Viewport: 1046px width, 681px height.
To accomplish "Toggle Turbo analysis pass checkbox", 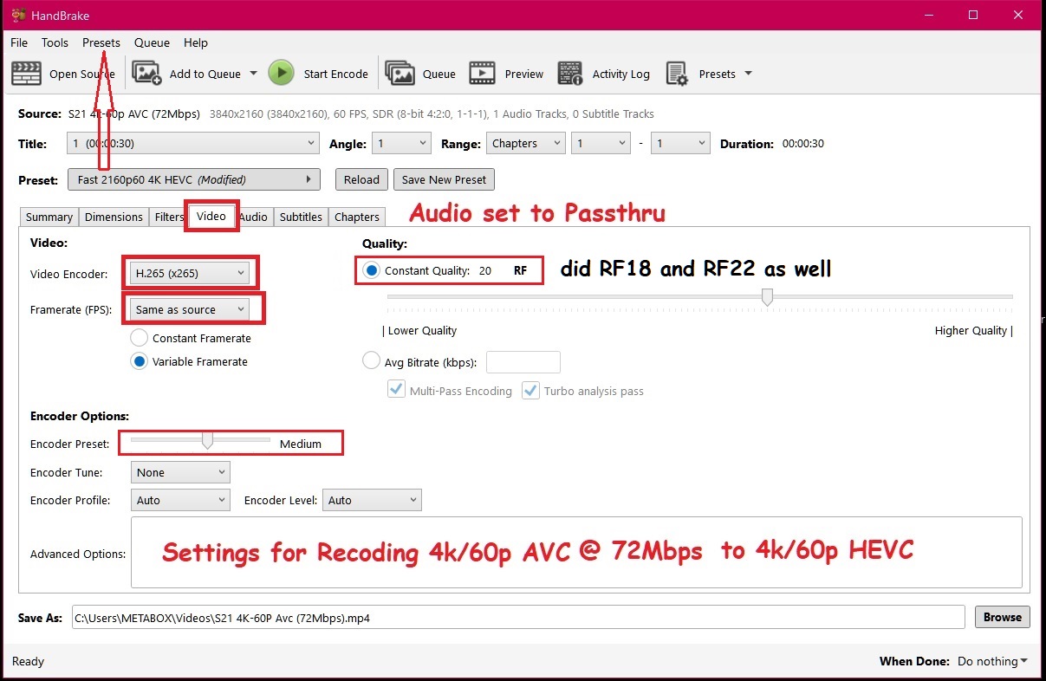I will pyautogui.click(x=530, y=390).
